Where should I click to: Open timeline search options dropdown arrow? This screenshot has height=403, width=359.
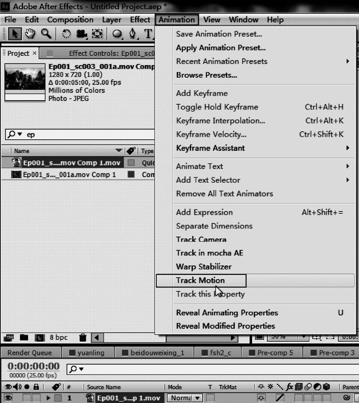81,369
